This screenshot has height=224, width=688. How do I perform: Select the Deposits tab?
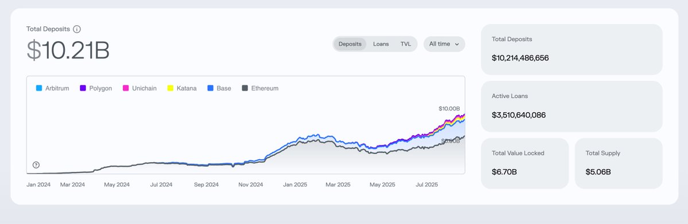pos(349,44)
